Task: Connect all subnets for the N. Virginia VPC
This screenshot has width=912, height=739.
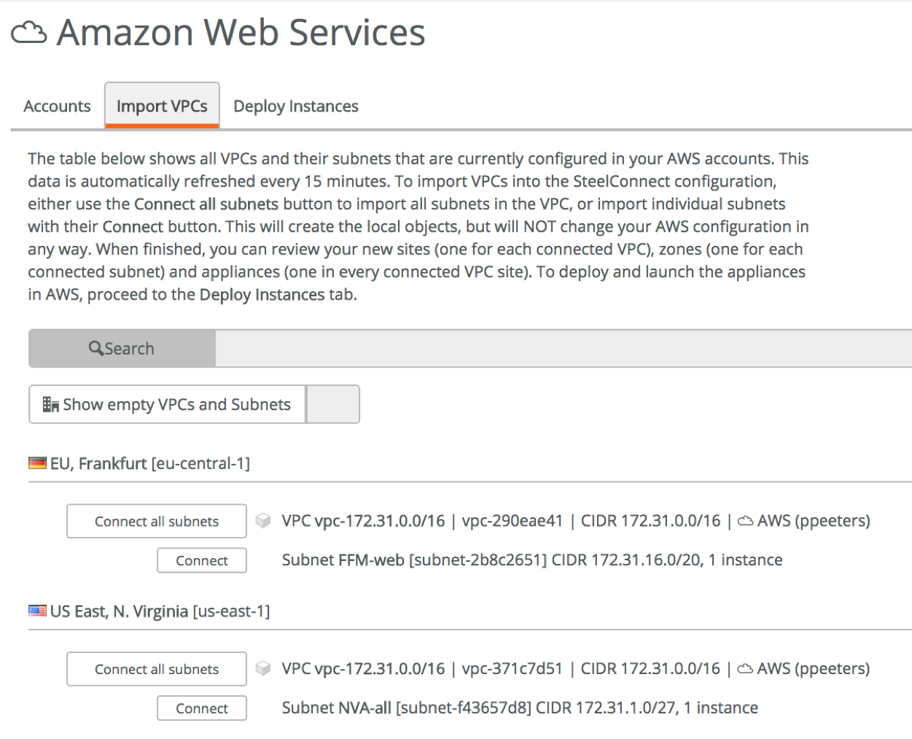Action: point(157,669)
